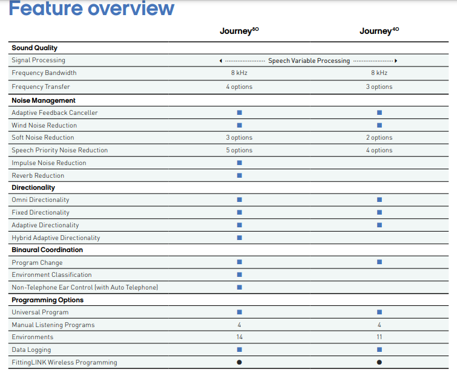Screen dimensions: 457x370
Task: Select the Journey40 column header
Action: pyautogui.click(x=380, y=31)
